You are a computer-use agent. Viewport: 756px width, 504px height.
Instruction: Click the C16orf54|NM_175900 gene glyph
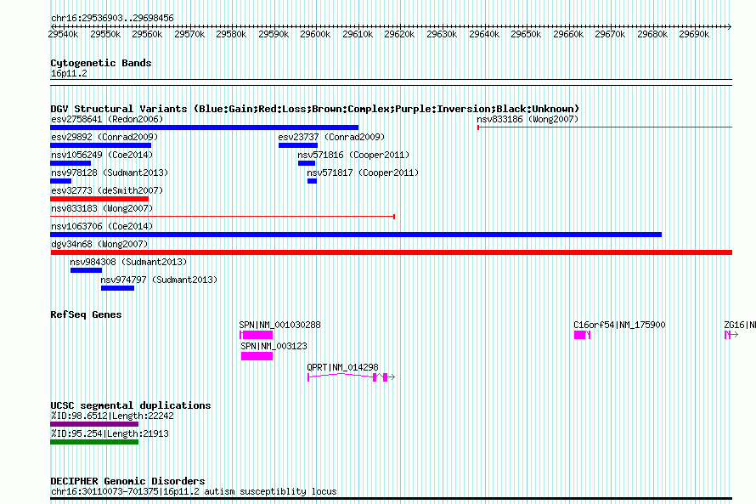582,335
